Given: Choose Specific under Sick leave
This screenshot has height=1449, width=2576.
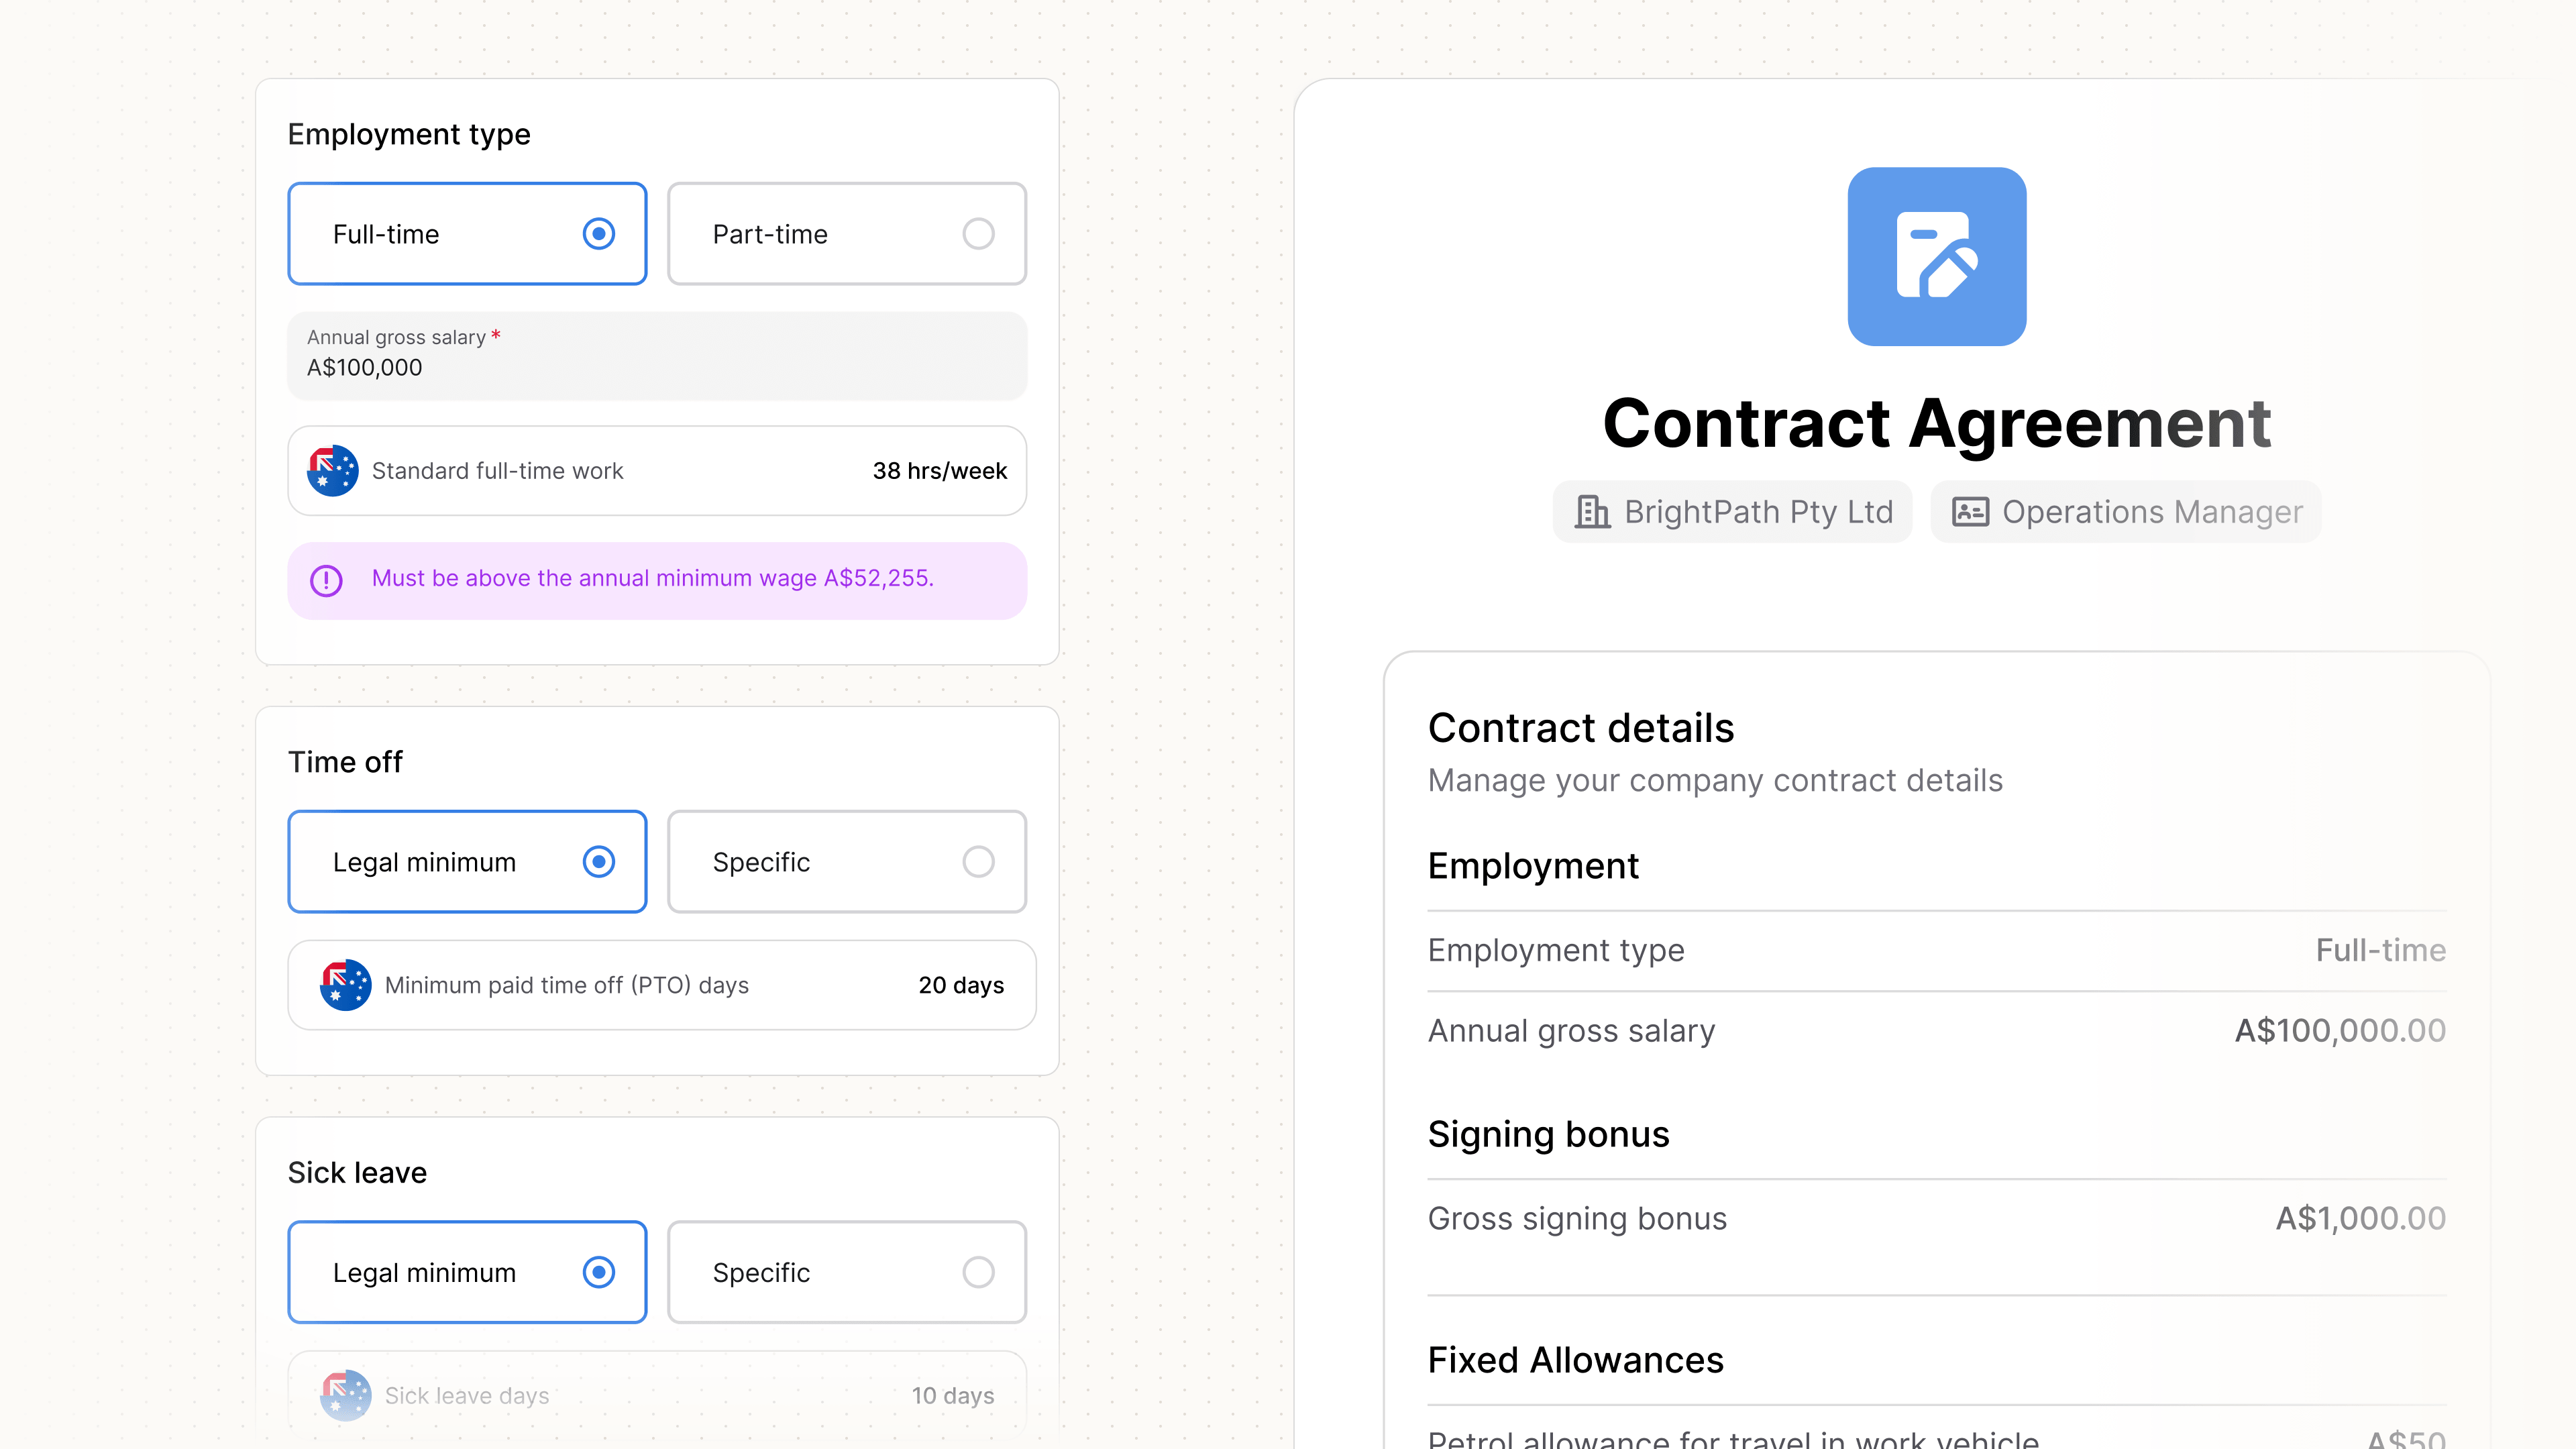Looking at the screenshot, I should click(x=847, y=1272).
